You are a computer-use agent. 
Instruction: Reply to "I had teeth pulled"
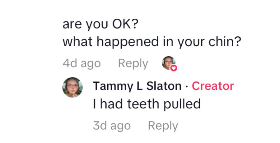[163, 126]
